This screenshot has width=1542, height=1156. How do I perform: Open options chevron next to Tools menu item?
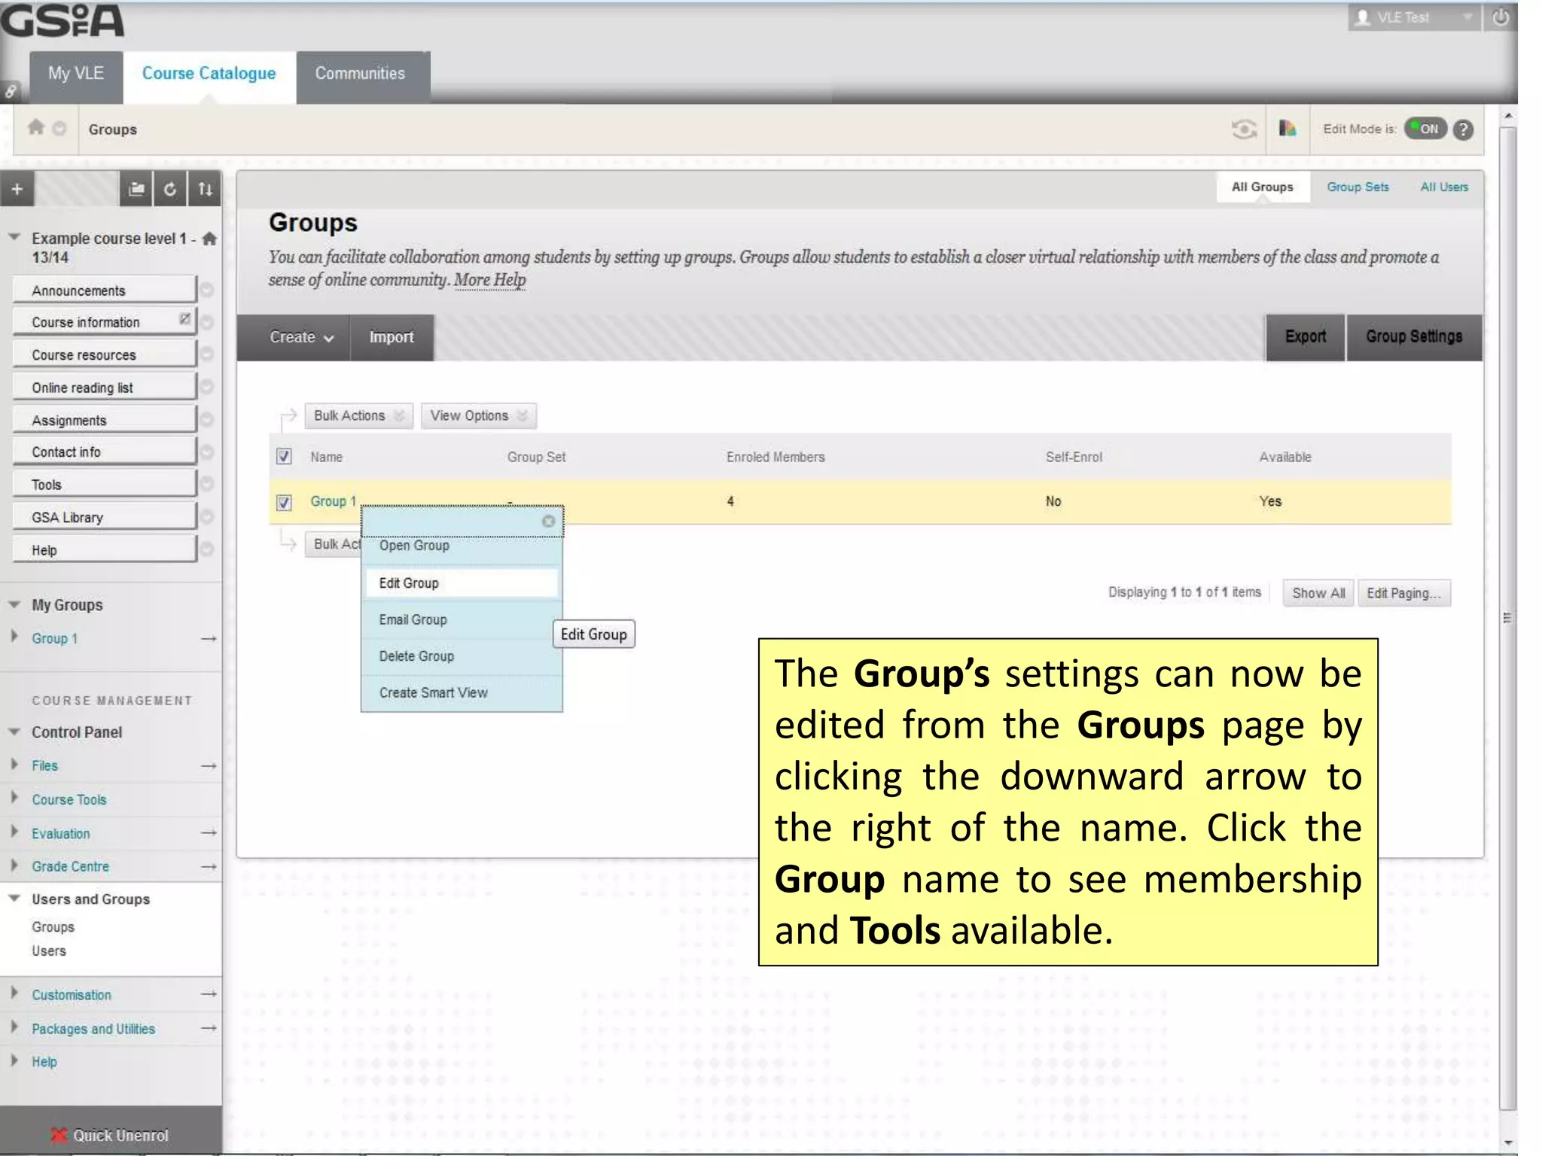pos(207,484)
